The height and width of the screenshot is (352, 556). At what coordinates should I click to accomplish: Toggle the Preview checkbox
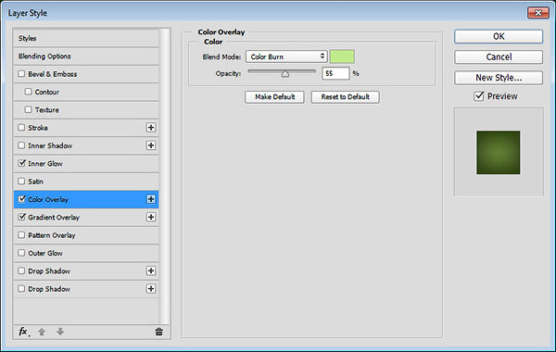(x=479, y=96)
